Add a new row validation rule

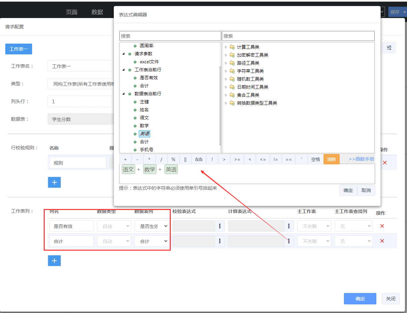pos(54,182)
